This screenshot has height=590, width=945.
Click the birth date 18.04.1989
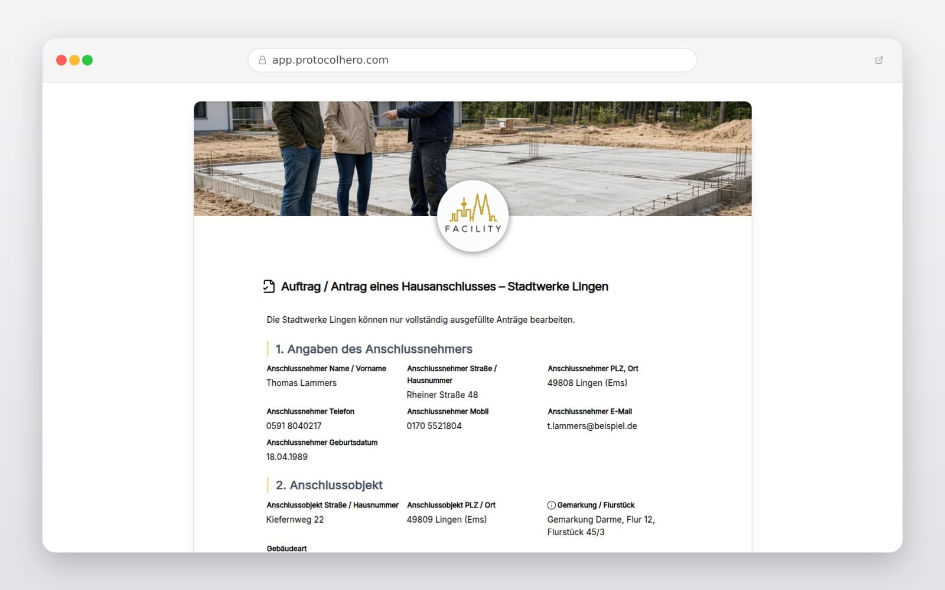point(286,457)
